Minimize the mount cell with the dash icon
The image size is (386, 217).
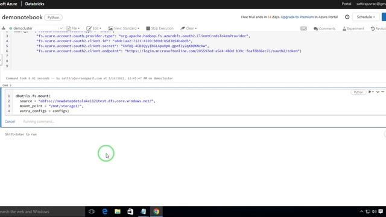[x=383, y=92]
